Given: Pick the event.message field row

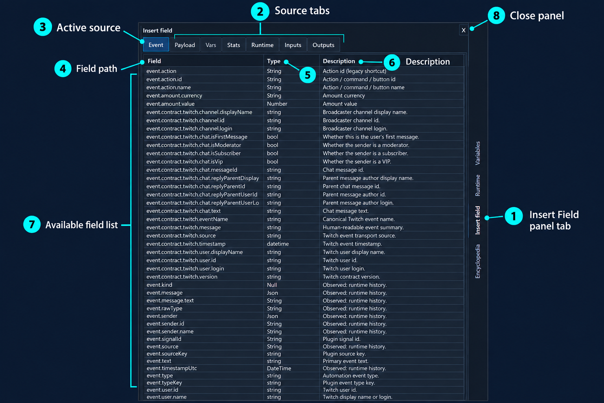Looking at the screenshot, I should (304, 293).
